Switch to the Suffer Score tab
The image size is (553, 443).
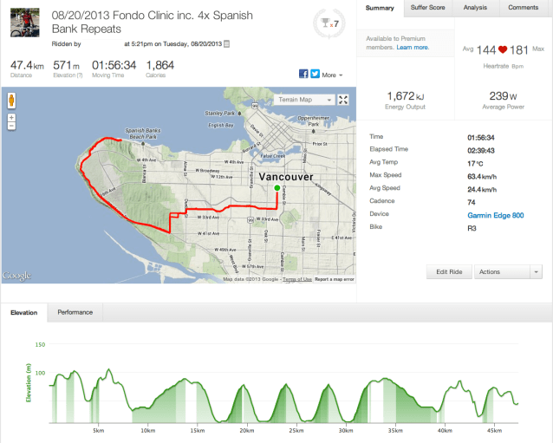coord(427,8)
